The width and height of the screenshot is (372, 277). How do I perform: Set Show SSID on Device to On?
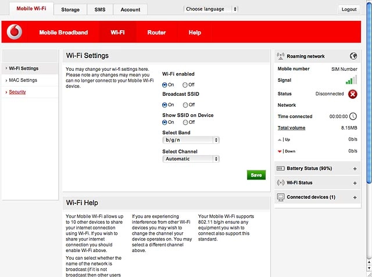(164, 123)
